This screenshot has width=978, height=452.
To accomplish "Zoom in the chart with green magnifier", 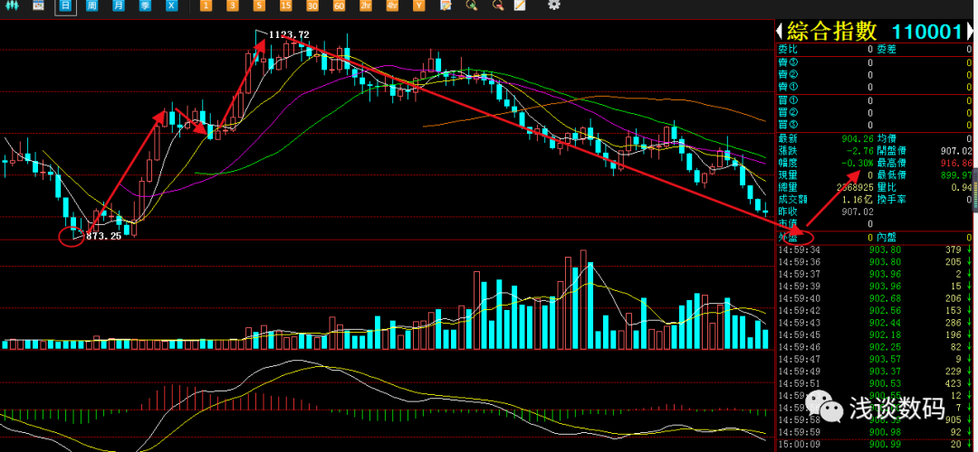I will [x=472, y=5].
